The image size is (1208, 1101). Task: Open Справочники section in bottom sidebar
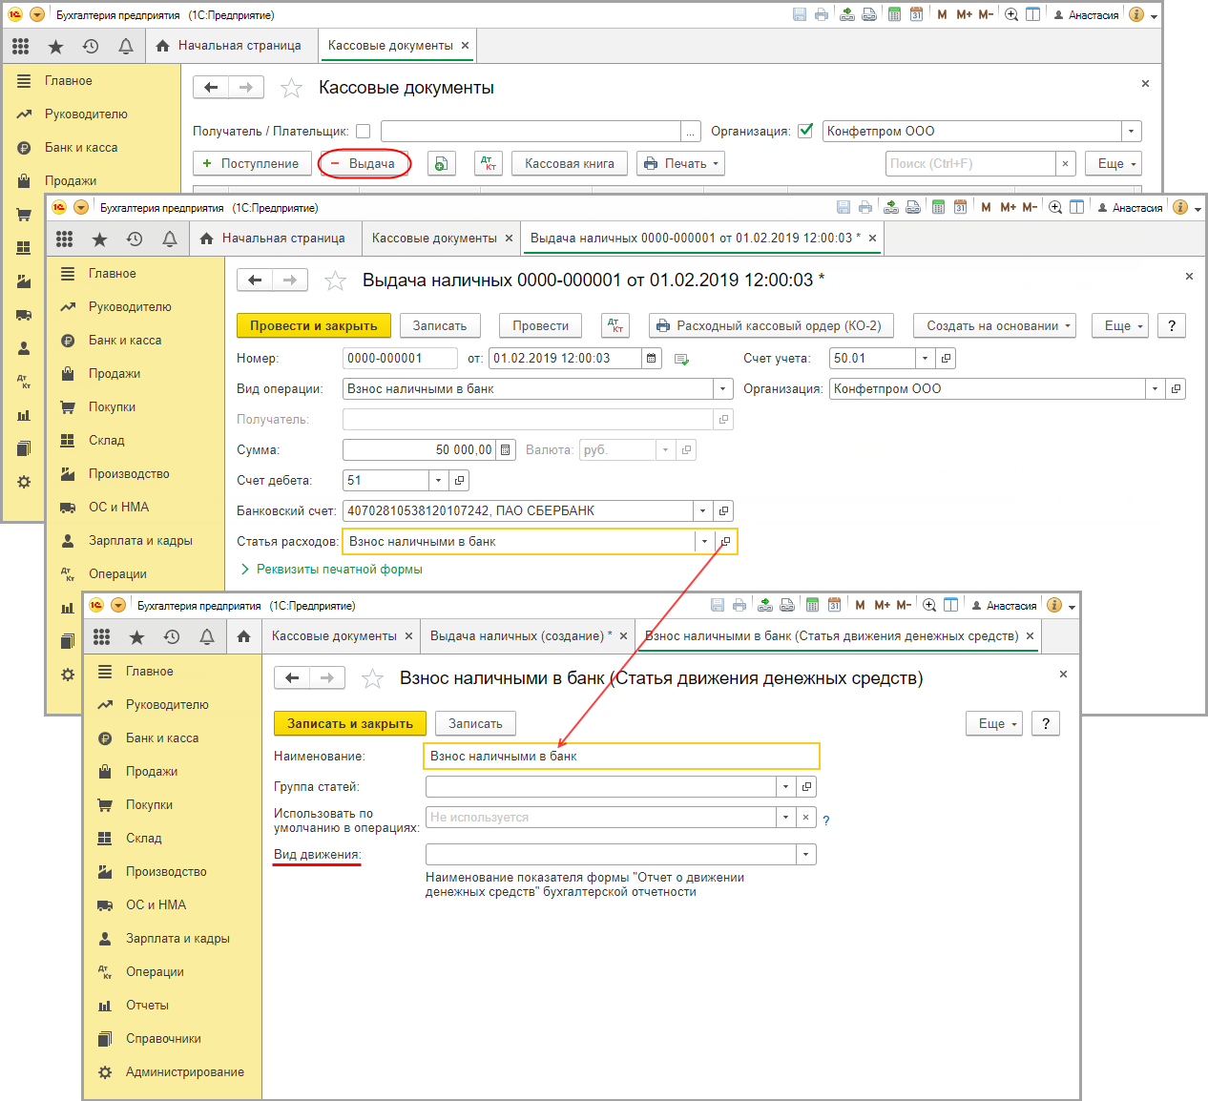163,1039
